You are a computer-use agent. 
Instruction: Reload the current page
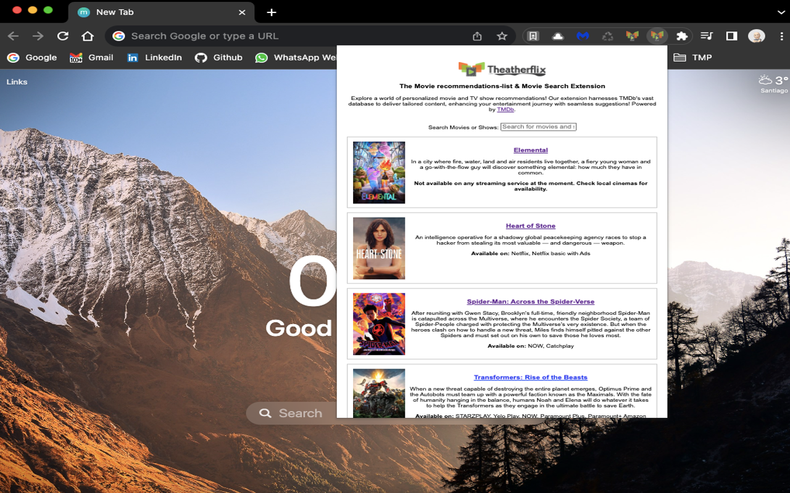pyautogui.click(x=63, y=36)
